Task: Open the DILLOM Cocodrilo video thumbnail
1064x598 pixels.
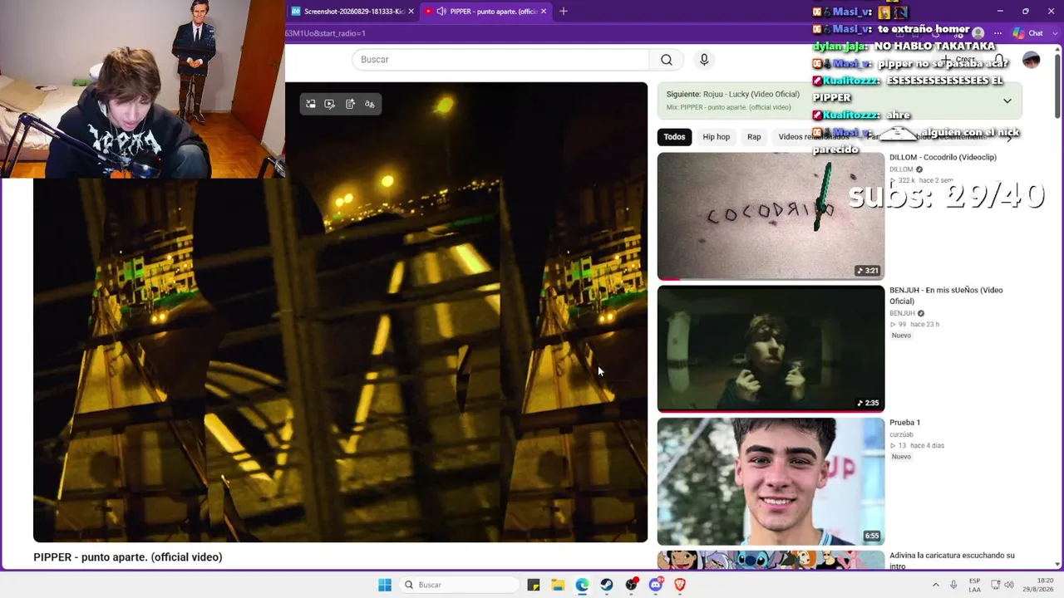Action: (x=771, y=216)
